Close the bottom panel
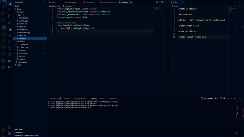Screen dimensions: 244x137 (x=235, y=98)
